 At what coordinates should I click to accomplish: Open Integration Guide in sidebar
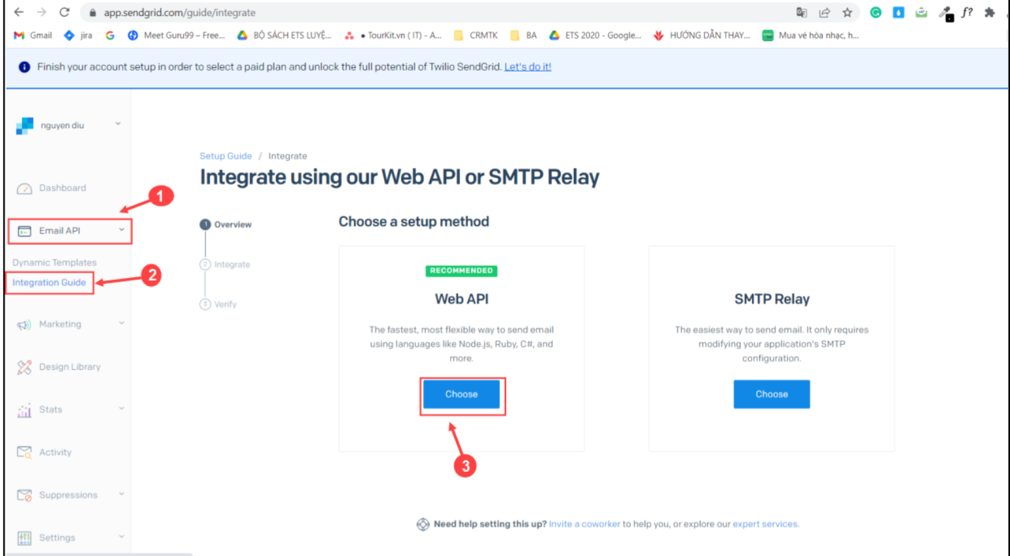[x=49, y=283]
